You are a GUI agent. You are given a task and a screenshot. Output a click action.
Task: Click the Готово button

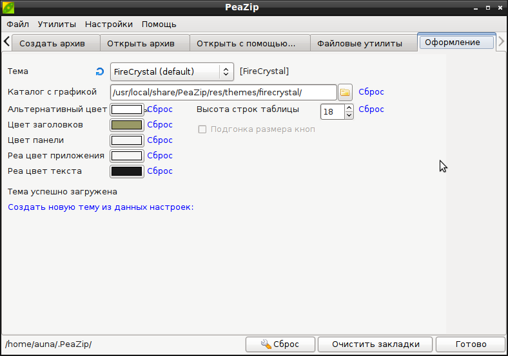coord(471,344)
